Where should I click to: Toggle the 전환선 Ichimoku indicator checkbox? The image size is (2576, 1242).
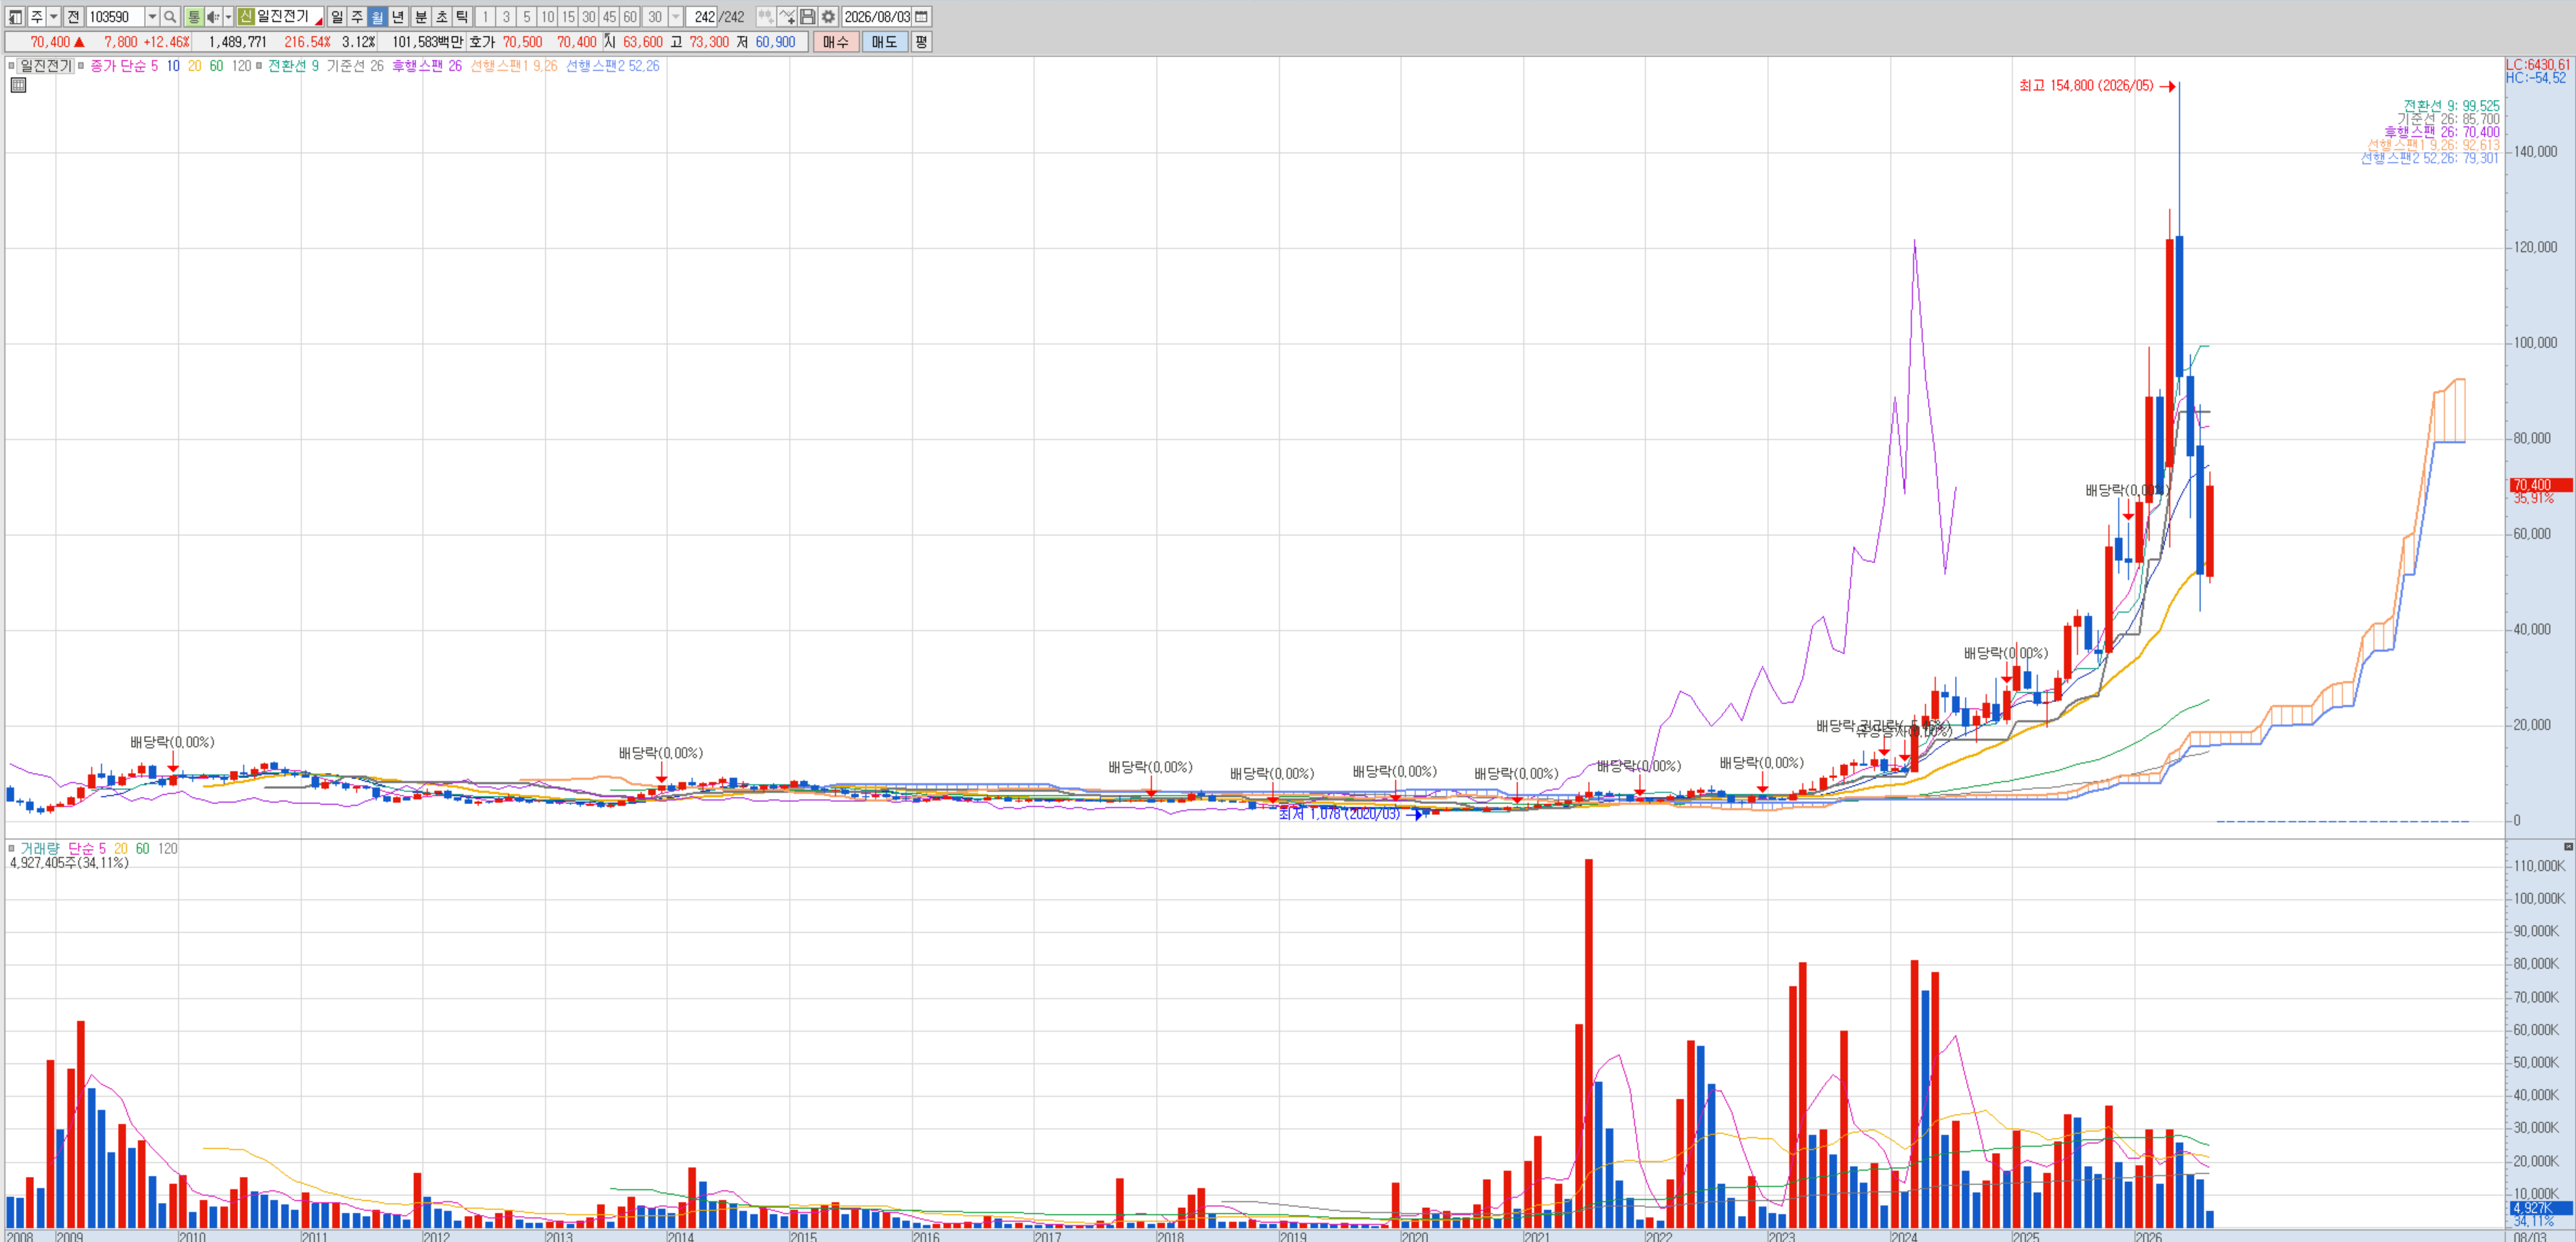click(x=259, y=66)
